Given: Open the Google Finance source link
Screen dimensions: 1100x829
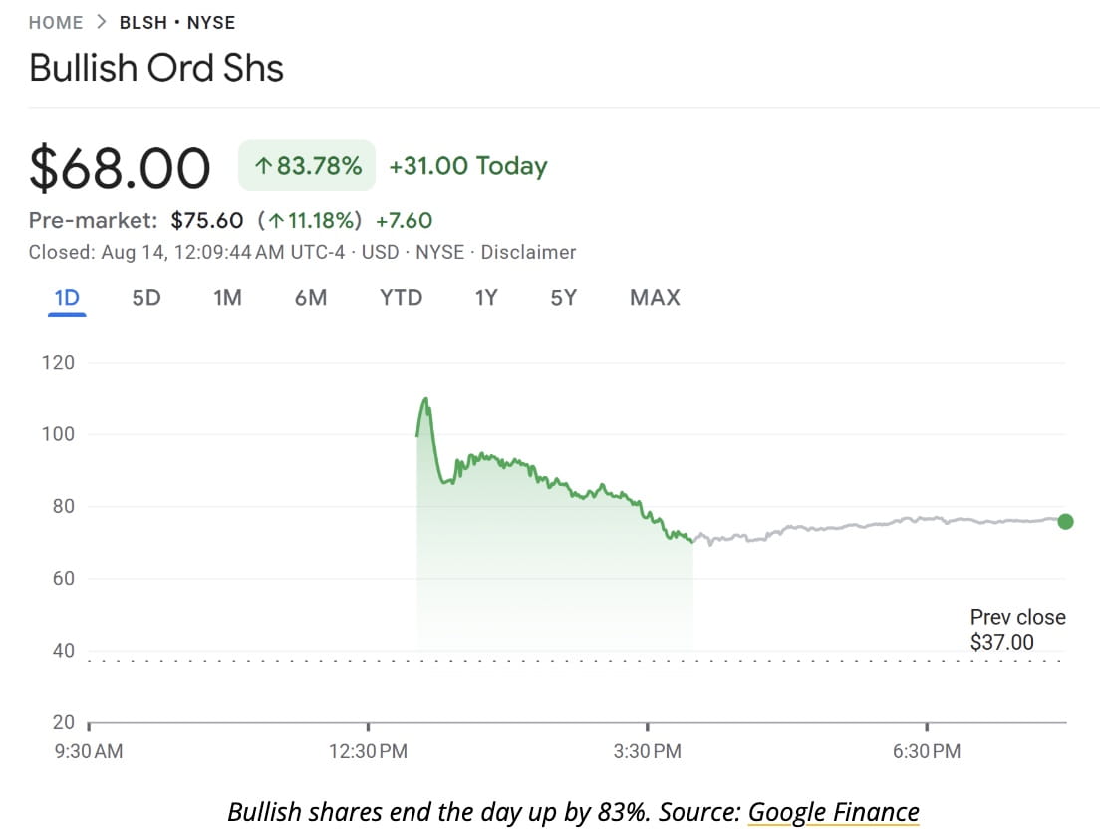Looking at the screenshot, I should tap(835, 812).
